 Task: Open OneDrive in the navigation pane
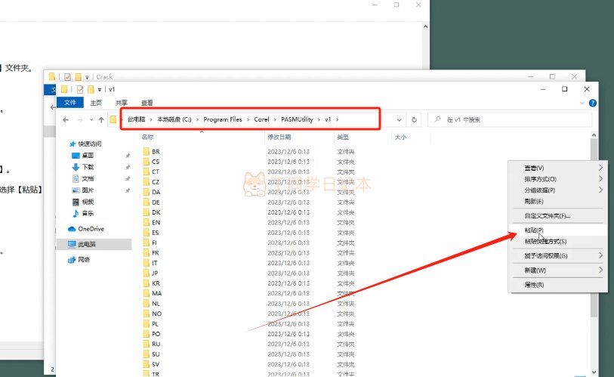90,229
